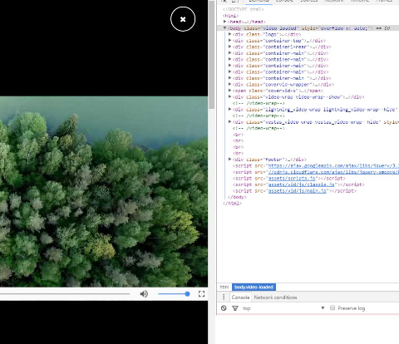
Task: Expand the container-top div node
Action: coord(230,41)
